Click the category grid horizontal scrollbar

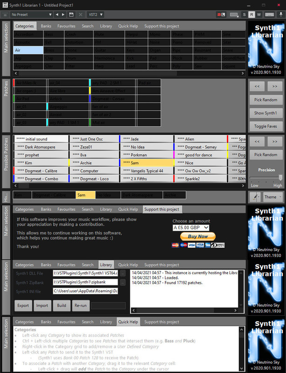coord(98,73)
